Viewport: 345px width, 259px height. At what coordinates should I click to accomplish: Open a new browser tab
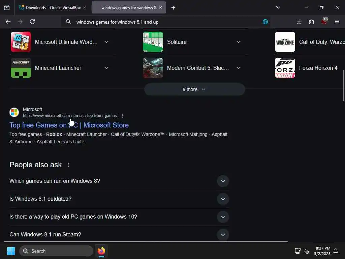click(x=174, y=8)
